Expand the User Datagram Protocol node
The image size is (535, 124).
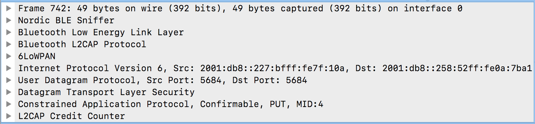(x=9, y=80)
